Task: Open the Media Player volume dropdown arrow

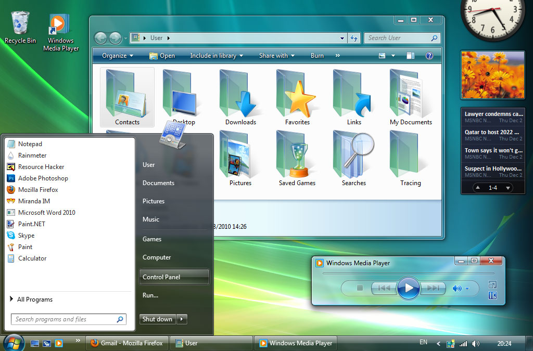Action: tap(467, 289)
